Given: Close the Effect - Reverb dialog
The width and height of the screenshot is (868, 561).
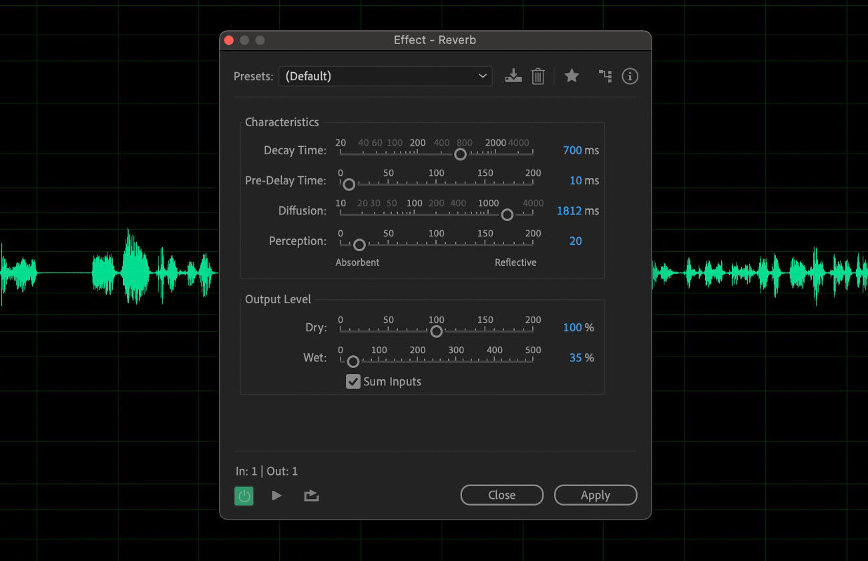Looking at the screenshot, I should coord(501,495).
